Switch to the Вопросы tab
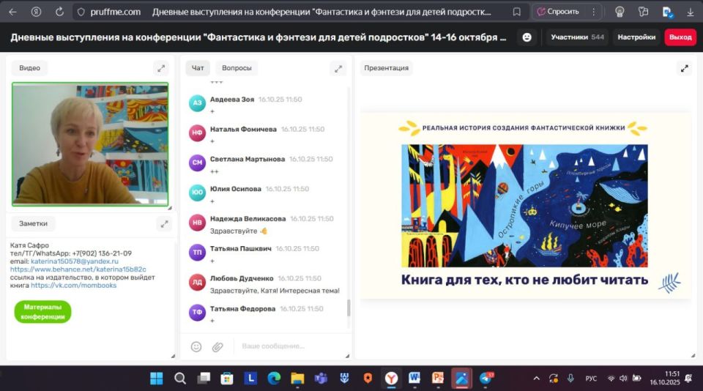The width and height of the screenshot is (703, 391). (237, 68)
